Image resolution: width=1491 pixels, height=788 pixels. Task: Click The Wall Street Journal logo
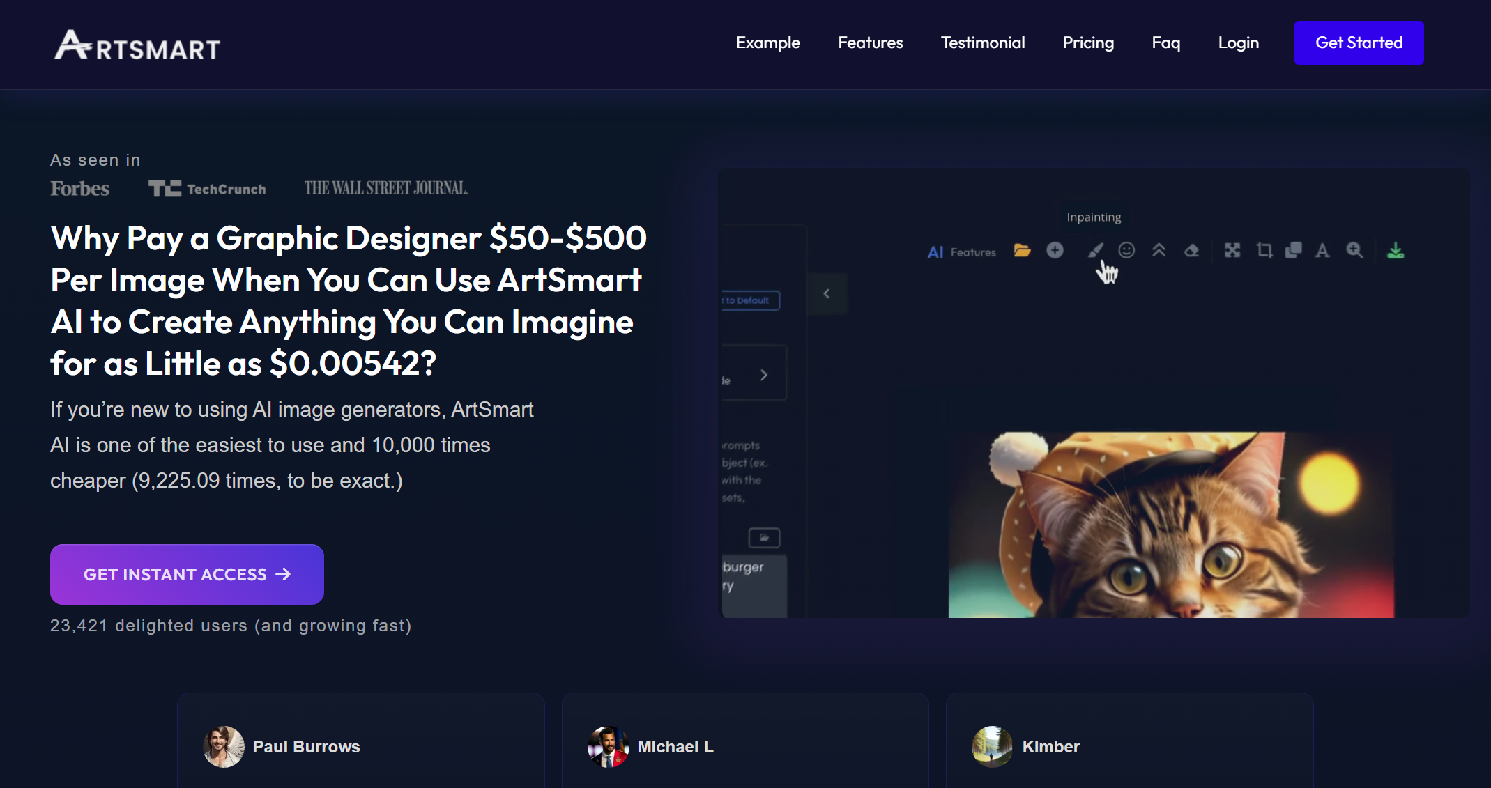point(386,188)
